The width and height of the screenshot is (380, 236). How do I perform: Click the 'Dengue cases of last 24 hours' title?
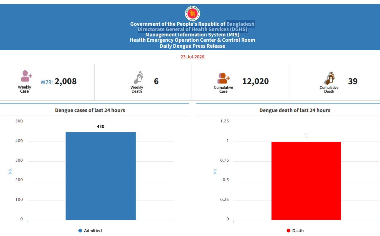(x=90, y=110)
